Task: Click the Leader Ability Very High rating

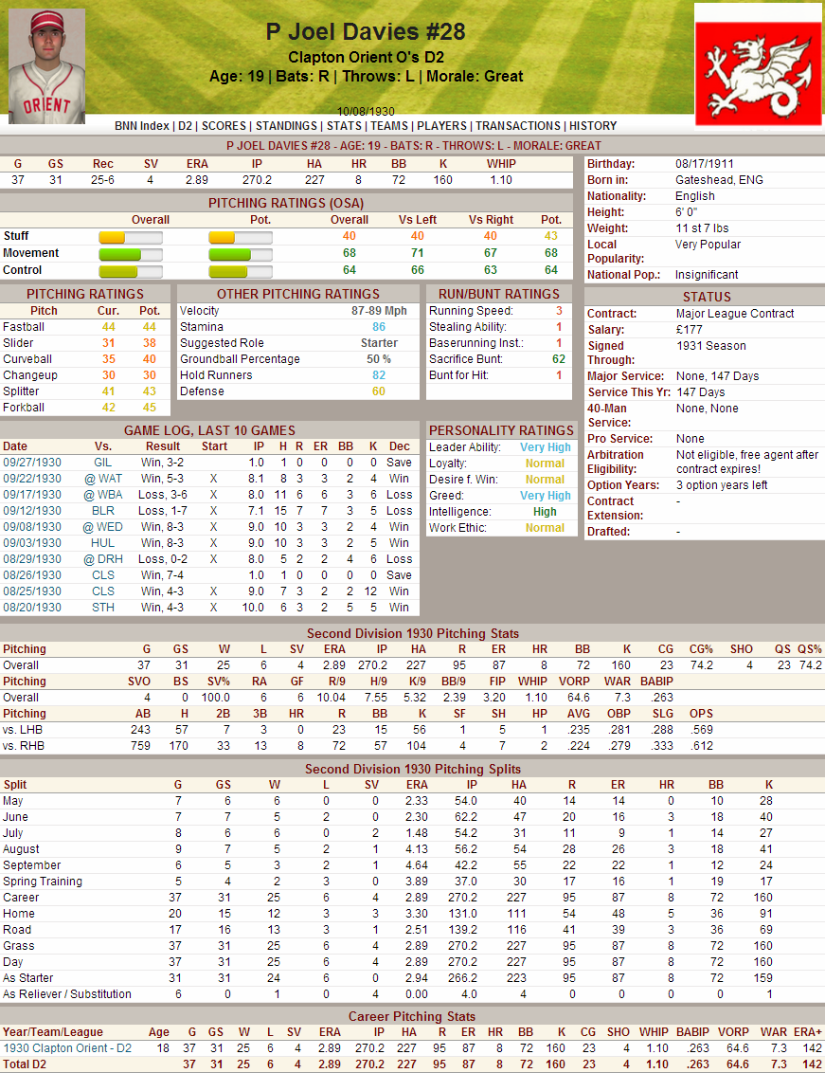Action: [x=546, y=446]
